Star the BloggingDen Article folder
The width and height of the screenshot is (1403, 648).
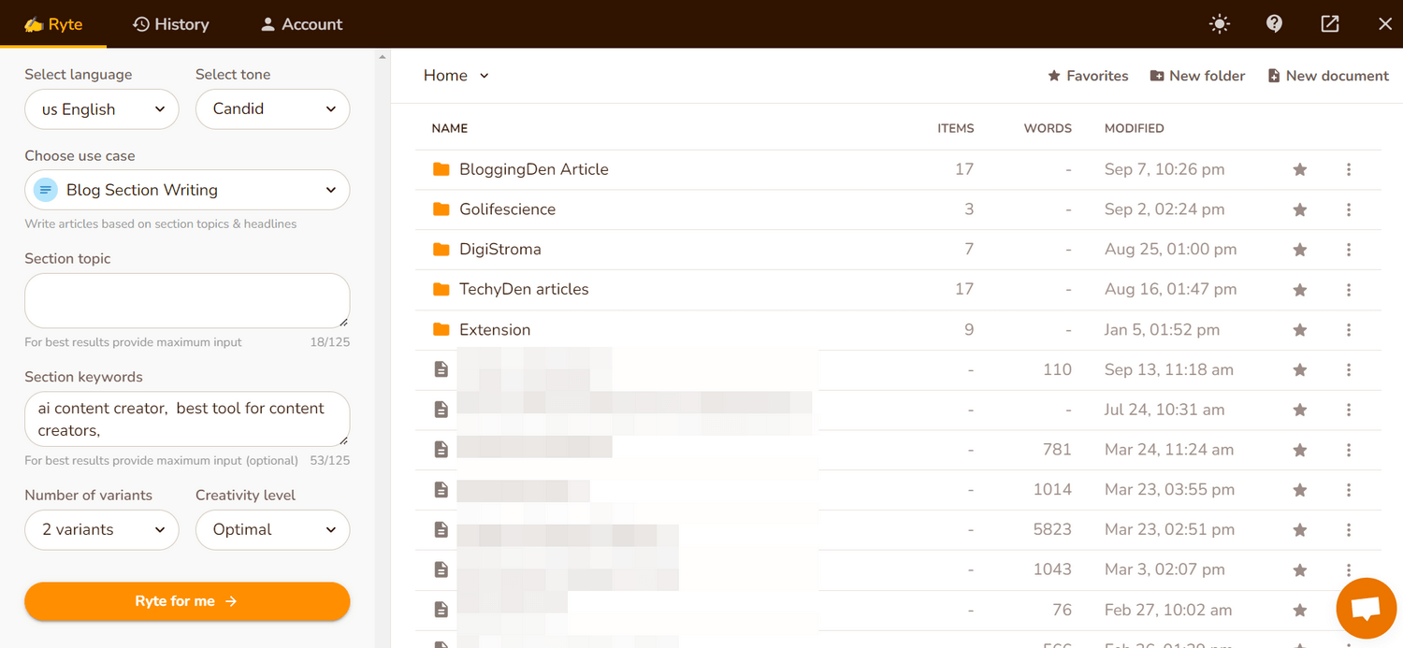tap(1299, 170)
